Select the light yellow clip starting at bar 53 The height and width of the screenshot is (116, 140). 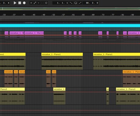coord(59,89)
